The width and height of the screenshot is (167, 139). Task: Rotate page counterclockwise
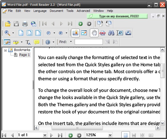(109, 24)
